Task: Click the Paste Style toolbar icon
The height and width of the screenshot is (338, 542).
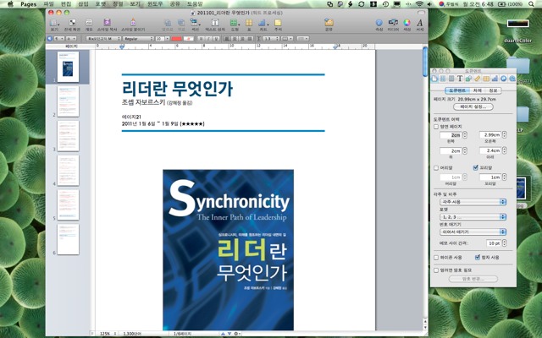Action: point(133,25)
